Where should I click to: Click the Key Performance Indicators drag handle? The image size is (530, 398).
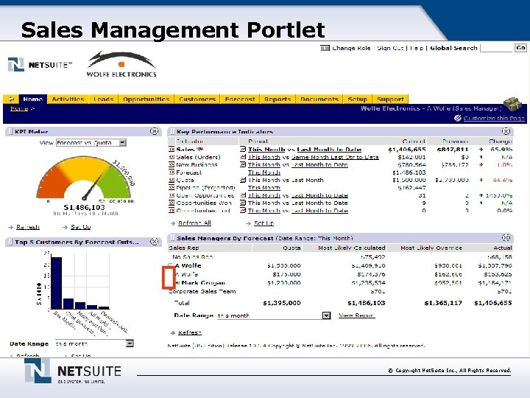coord(172,131)
